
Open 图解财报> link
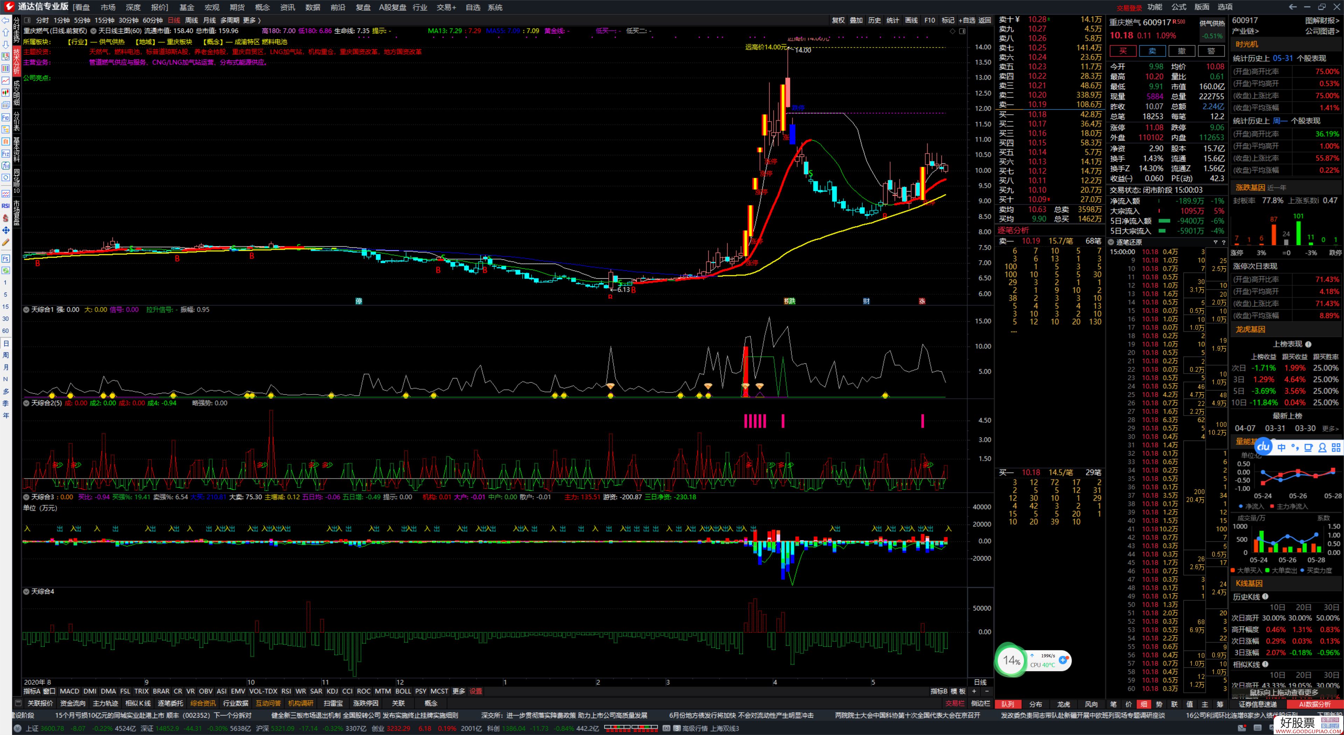point(1322,20)
